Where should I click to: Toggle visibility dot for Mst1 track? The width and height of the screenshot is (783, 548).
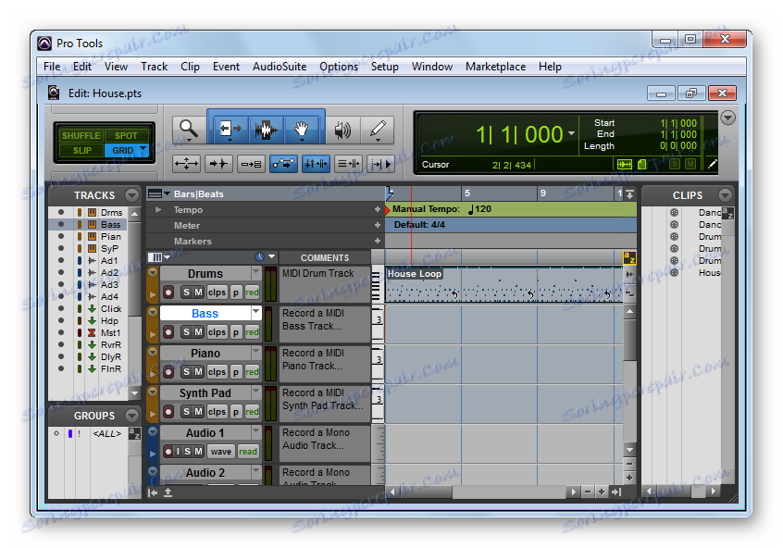point(61,332)
